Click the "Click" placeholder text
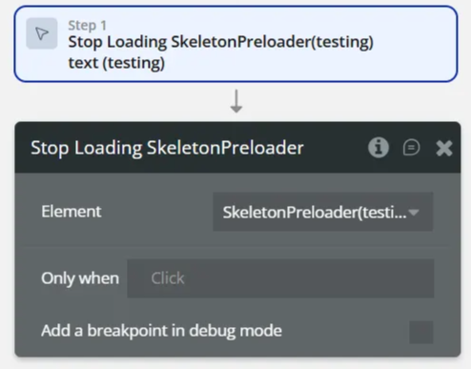471x369 pixels. coord(168,278)
